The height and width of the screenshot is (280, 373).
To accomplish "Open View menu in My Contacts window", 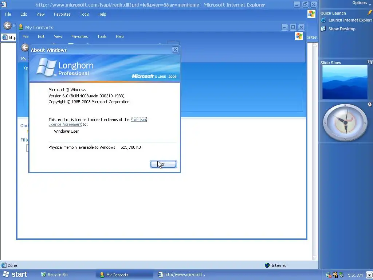I will tap(58, 36).
